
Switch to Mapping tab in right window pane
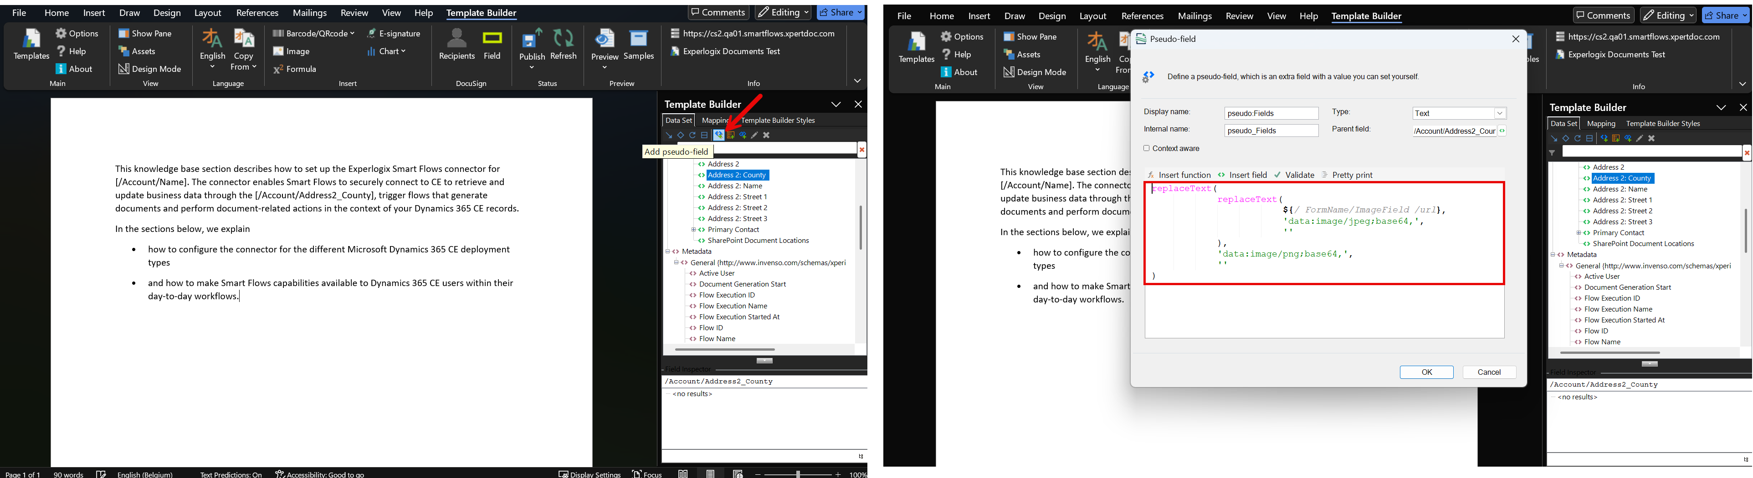click(1600, 124)
